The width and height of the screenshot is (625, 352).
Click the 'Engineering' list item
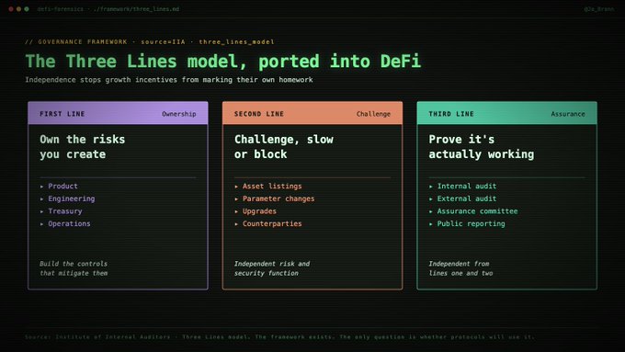click(x=72, y=199)
